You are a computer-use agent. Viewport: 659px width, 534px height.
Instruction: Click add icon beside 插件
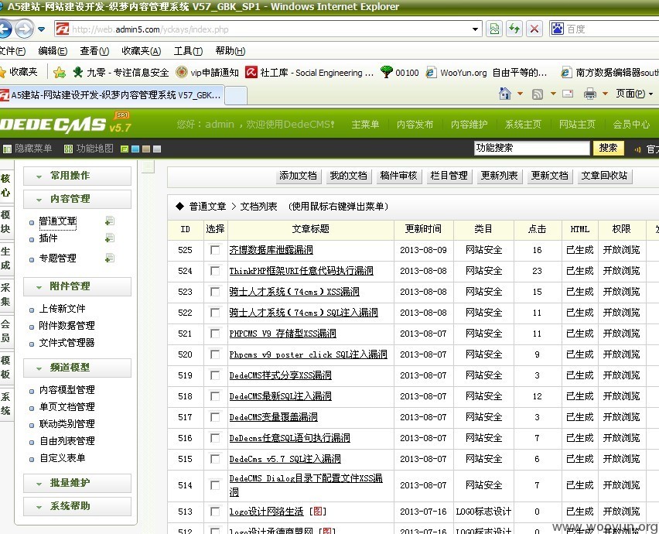coord(110,238)
